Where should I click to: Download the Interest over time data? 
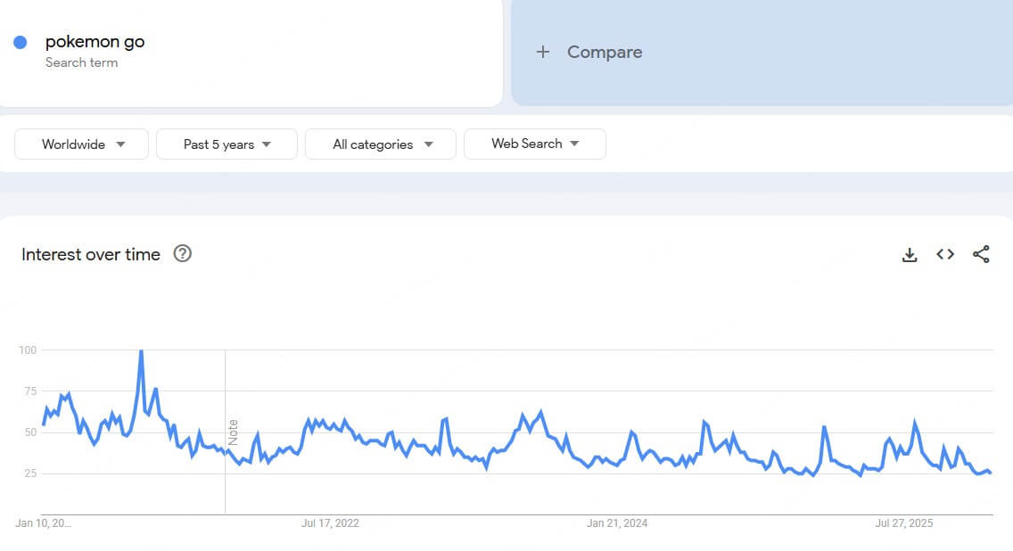910,254
